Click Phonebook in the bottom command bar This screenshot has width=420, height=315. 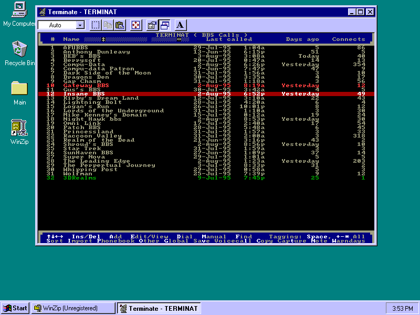point(115,241)
